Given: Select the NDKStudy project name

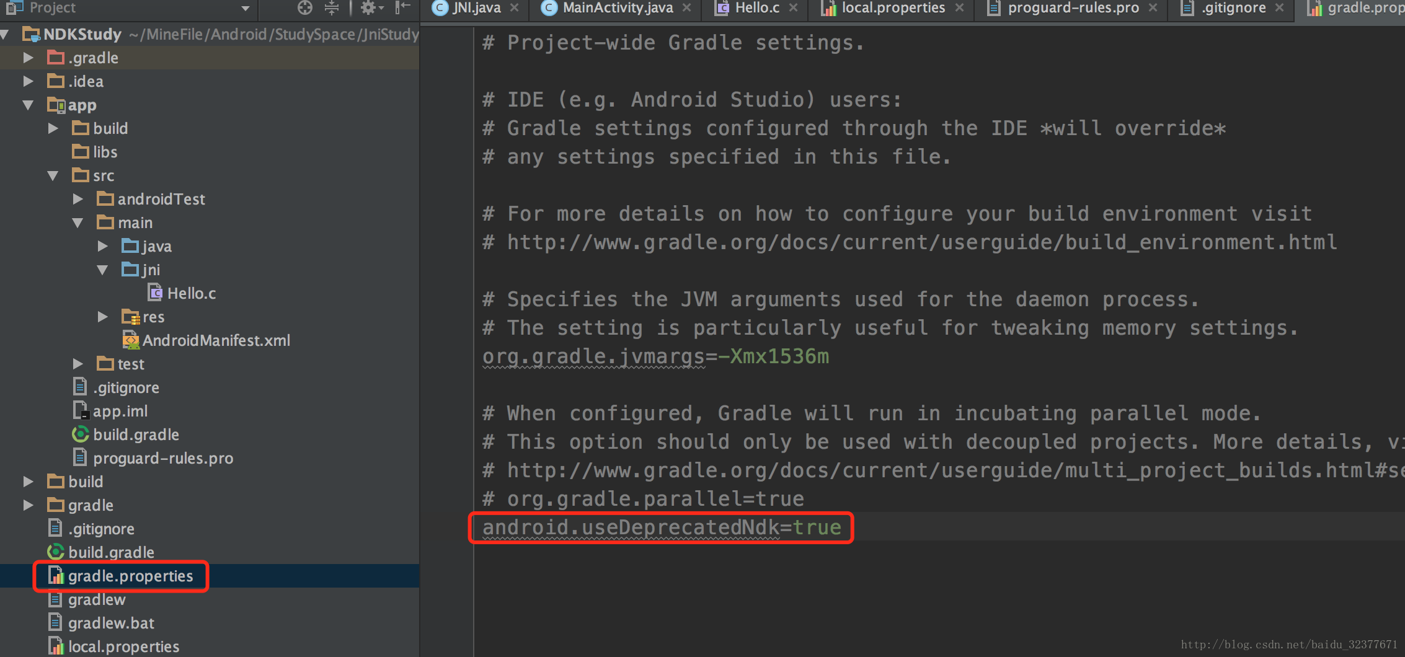Looking at the screenshot, I should point(82,35).
